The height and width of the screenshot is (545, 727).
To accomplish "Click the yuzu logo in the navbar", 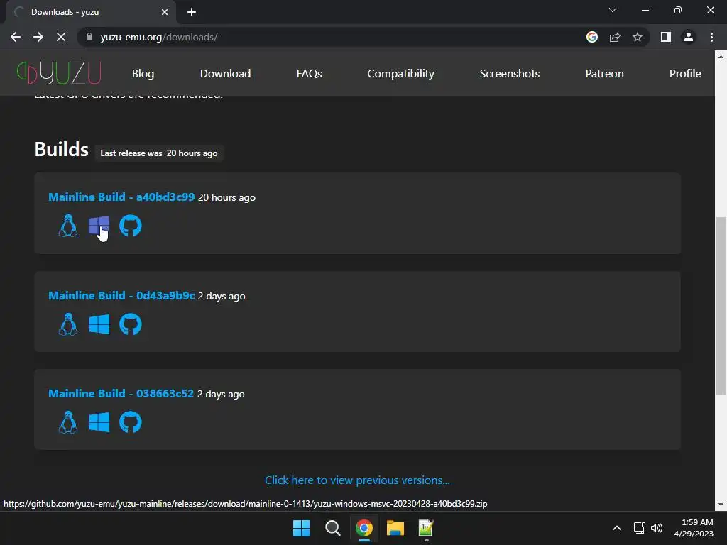I will 59,73.
